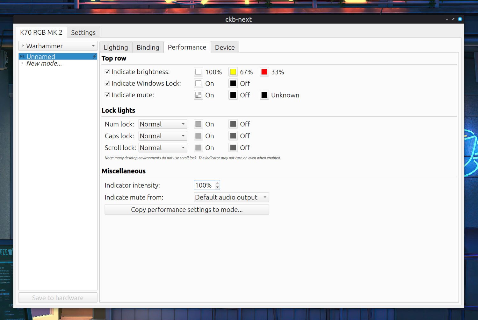Uncheck Indicate Windows Lock

107,83
